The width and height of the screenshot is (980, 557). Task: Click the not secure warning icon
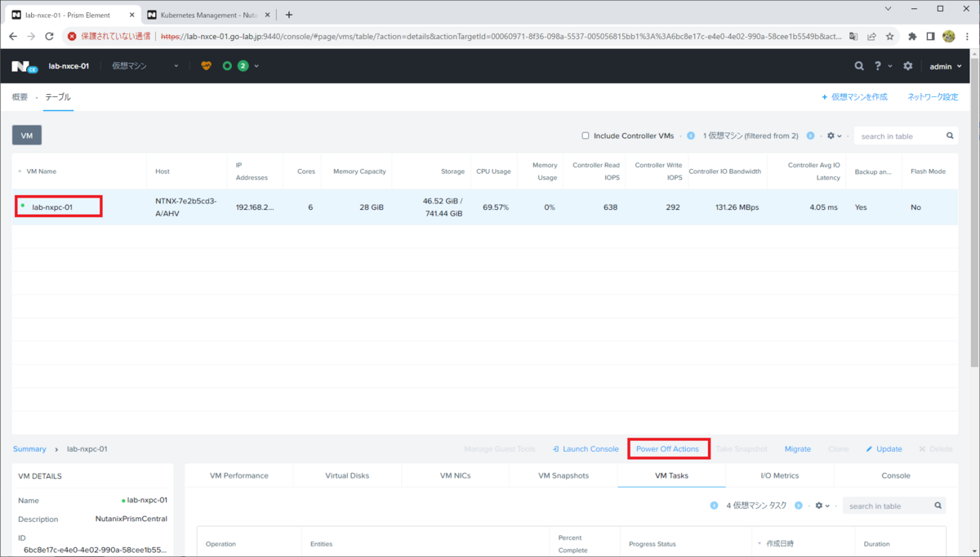(72, 36)
